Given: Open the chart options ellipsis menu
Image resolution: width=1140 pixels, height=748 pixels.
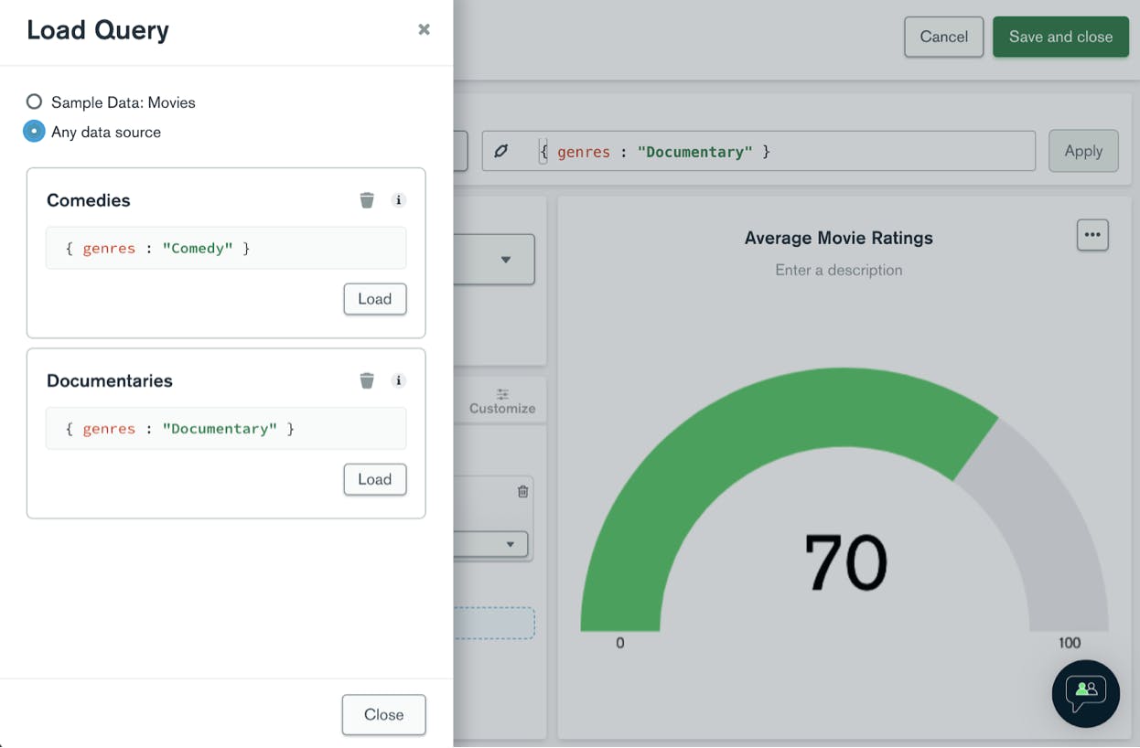Looking at the screenshot, I should click(x=1092, y=235).
